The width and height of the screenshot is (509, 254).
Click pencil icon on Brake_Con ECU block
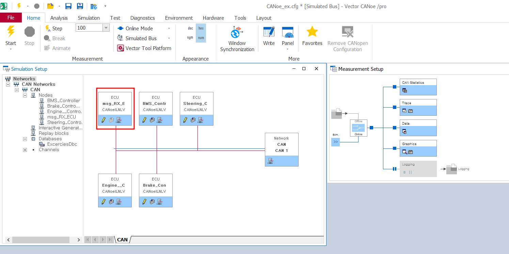click(x=144, y=202)
